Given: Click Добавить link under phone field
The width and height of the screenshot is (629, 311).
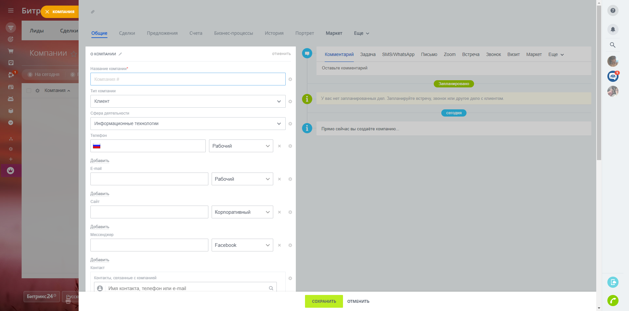Looking at the screenshot, I should 100,161.
